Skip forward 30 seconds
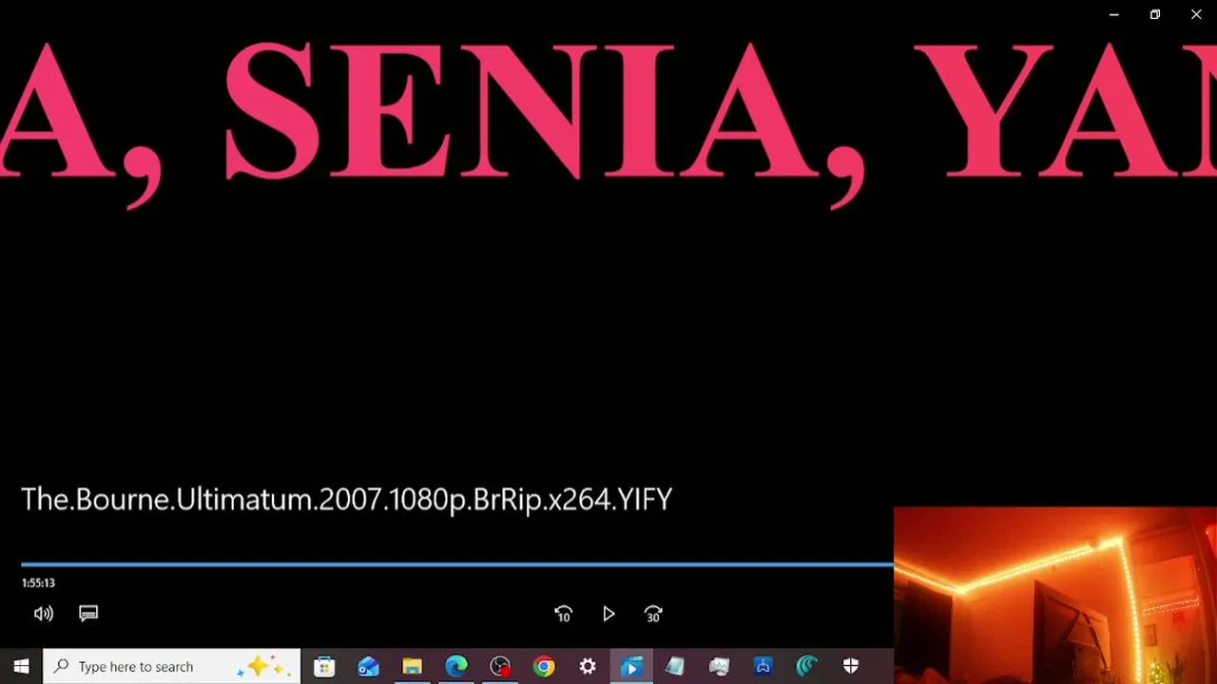The height and width of the screenshot is (684, 1217). (653, 615)
